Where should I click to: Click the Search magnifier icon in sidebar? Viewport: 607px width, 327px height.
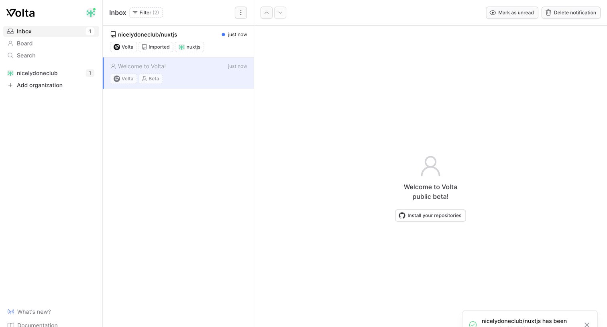click(x=10, y=55)
